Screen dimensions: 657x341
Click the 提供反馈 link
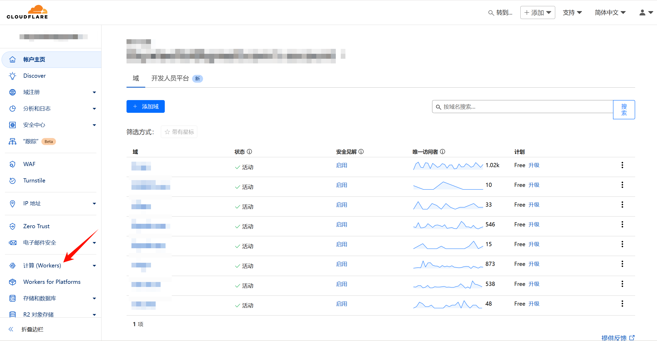click(x=618, y=338)
